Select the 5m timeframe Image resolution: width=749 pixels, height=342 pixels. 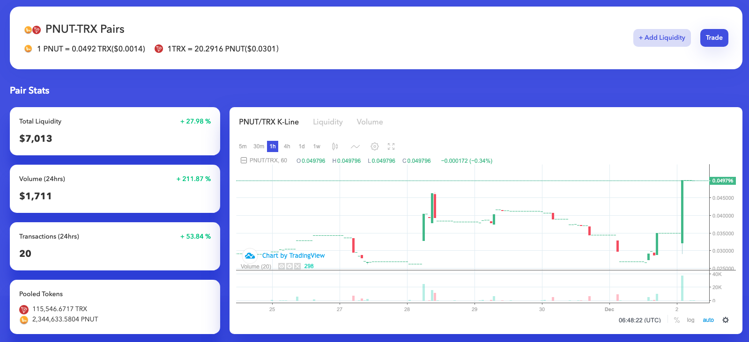pyautogui.click(x=243, y=146)
